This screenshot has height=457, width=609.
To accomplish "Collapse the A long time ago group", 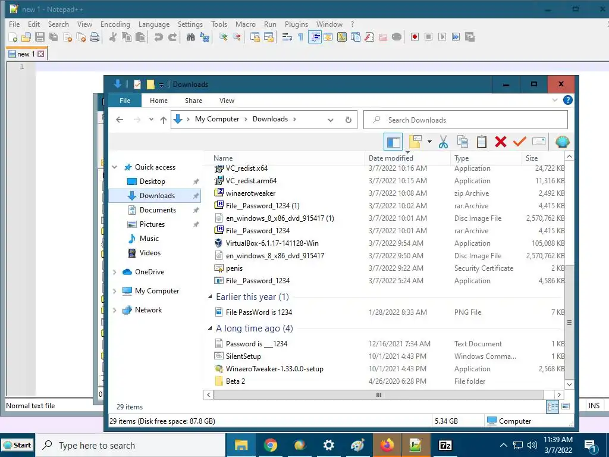I will [210, 328].
